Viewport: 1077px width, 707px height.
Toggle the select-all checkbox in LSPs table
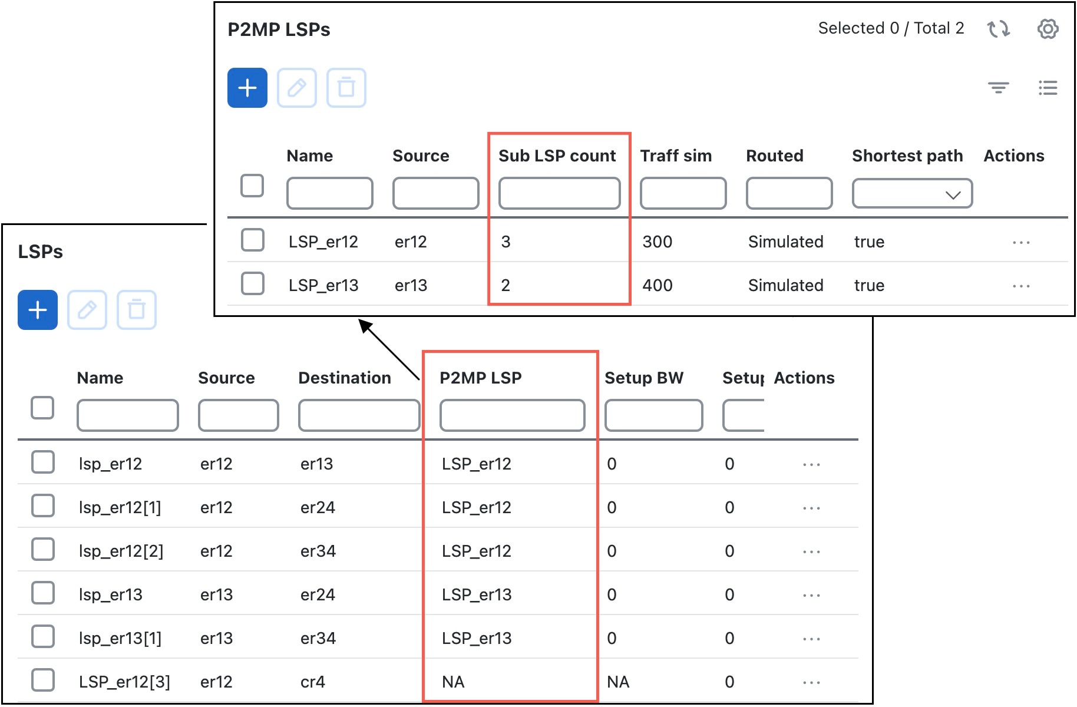[x=42, y=408]
